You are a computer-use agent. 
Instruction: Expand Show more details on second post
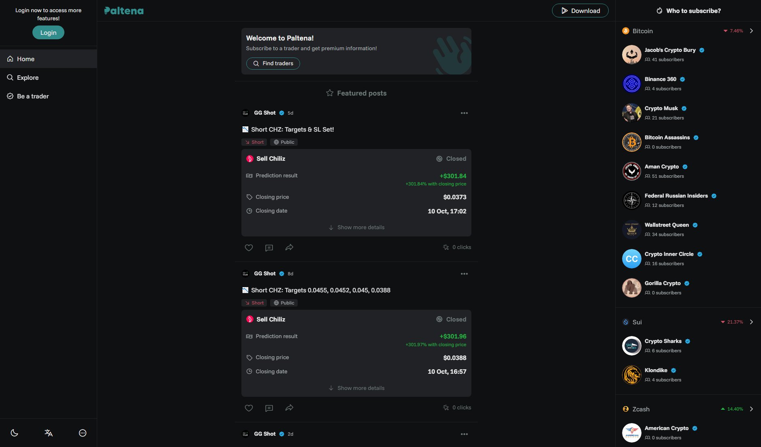pos(356,388)
